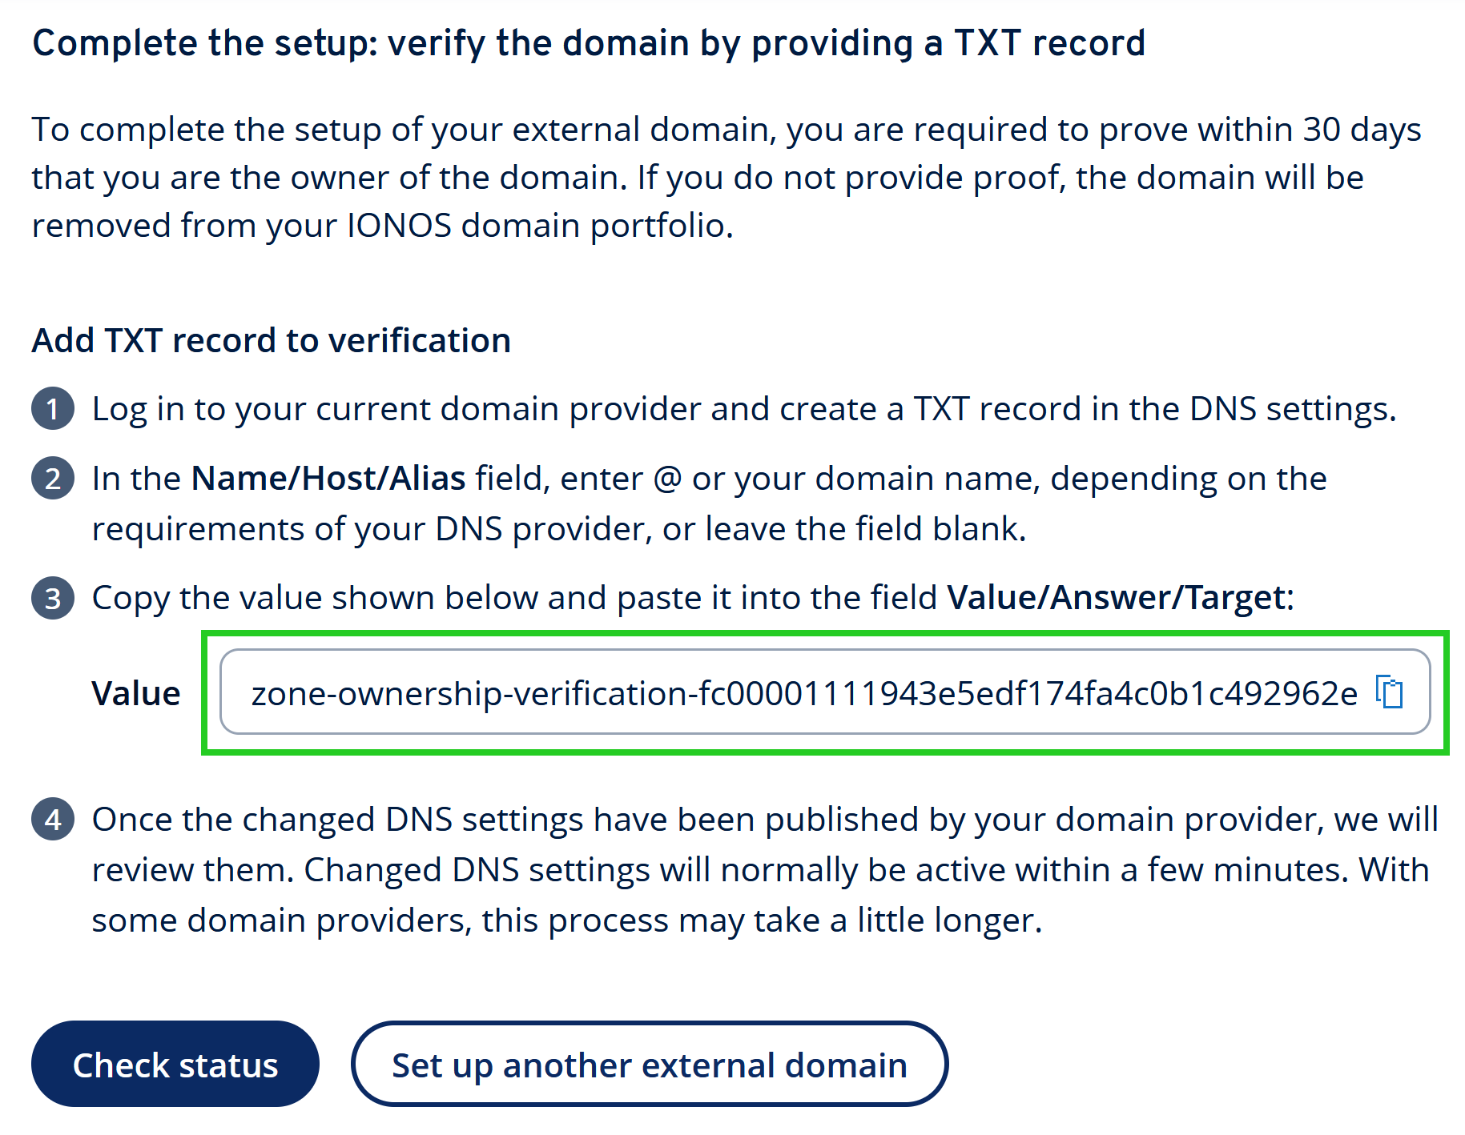The width and height of the screenshot is (1465, 1135).
Task: Click the Value field label
Action: click(x=136, y=693)
